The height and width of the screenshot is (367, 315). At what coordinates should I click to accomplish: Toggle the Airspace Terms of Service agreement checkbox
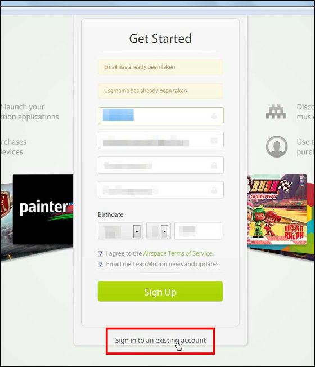[101, 253]
